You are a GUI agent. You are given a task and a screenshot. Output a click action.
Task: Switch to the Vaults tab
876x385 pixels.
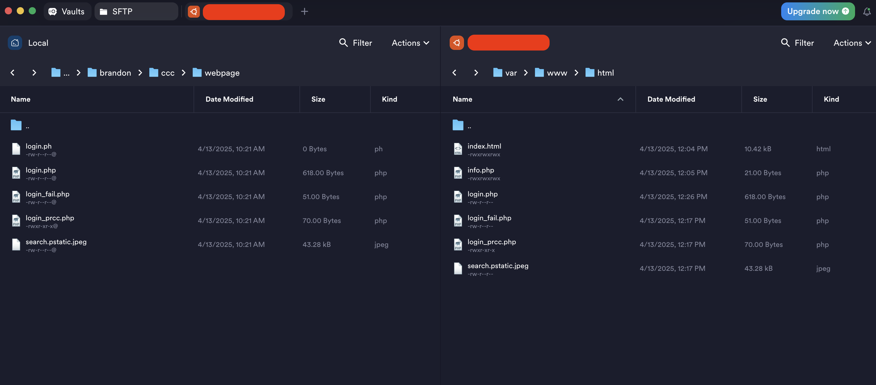click(x=67, y=12)
